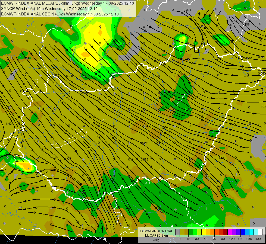Click the pure yellow legend swatch

click(x=204, y=232)
